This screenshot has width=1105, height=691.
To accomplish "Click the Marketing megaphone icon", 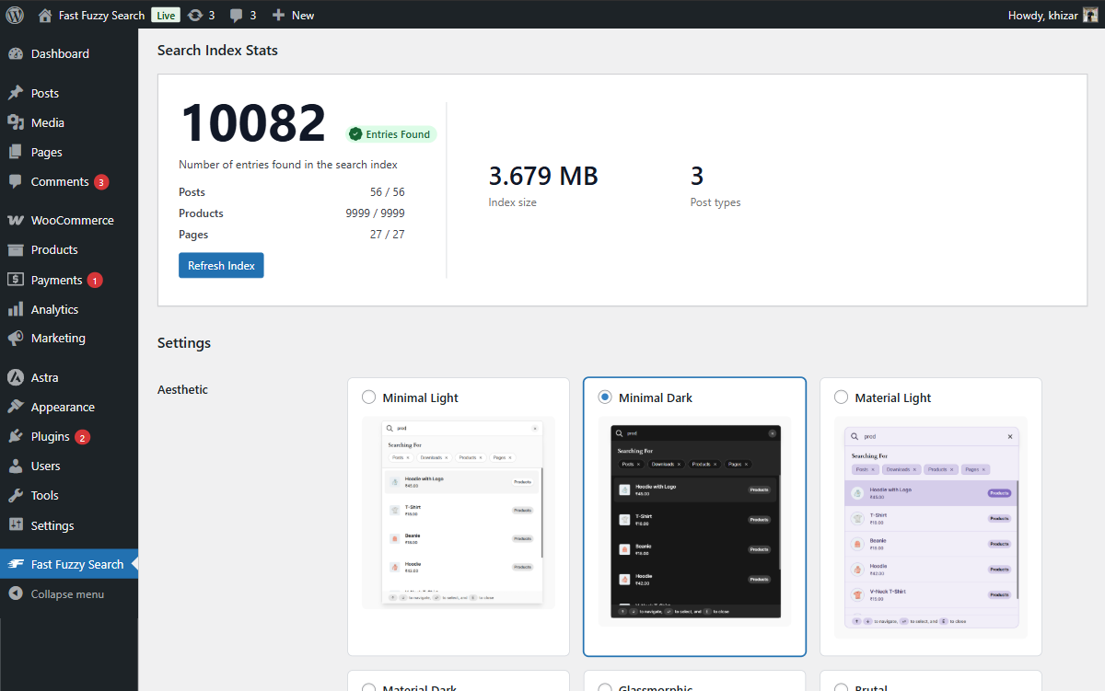I will [16, 338].
